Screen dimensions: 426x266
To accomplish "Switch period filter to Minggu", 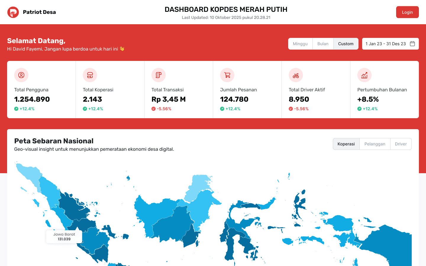I will click(300, 44).
